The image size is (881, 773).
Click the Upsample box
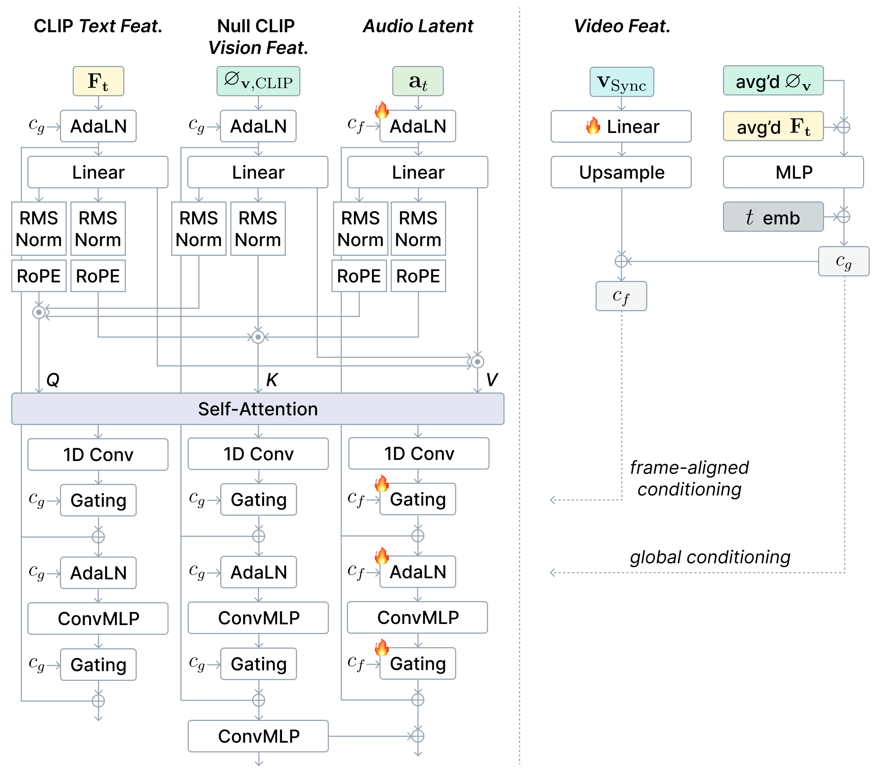click(621, 172)
